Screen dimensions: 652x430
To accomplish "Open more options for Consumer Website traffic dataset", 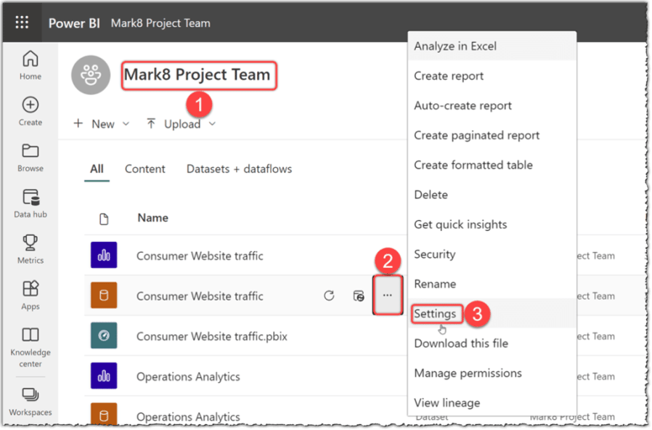I will pos(388,295).
